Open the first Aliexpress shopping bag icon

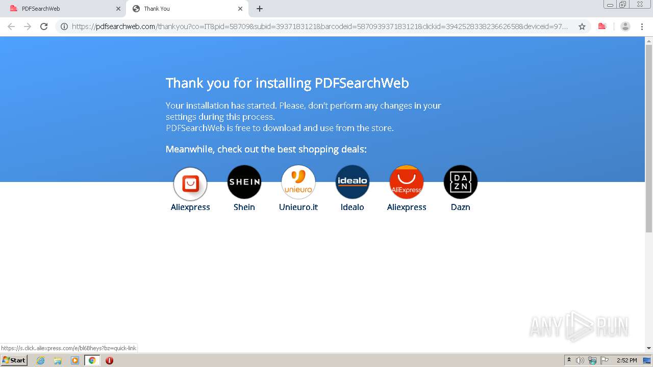tap(190, 183)
